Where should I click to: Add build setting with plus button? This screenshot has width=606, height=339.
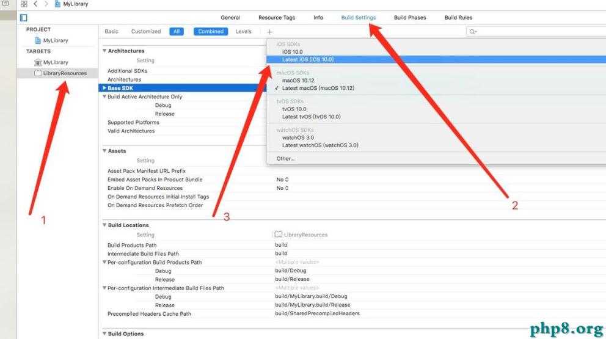[x=269, y=32]
